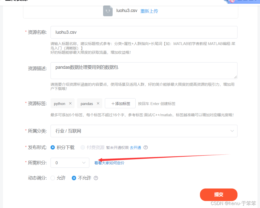This screenshot has width=260, height=208.
Task: Click the 提交 submit button
Action: point(218,194)
